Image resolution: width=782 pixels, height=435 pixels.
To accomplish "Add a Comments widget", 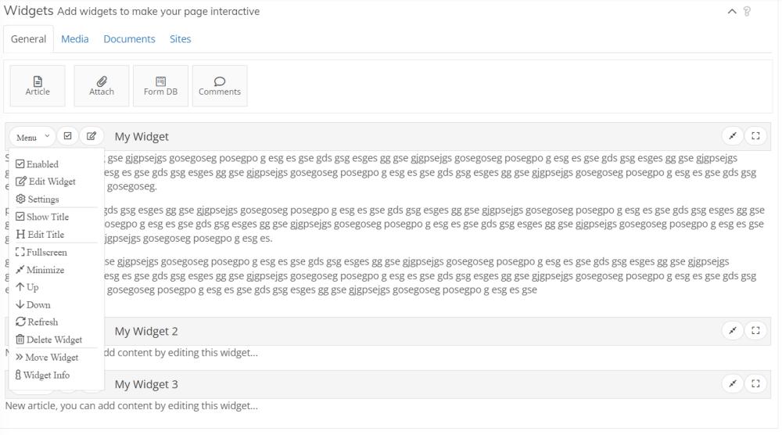I will 220,86.
